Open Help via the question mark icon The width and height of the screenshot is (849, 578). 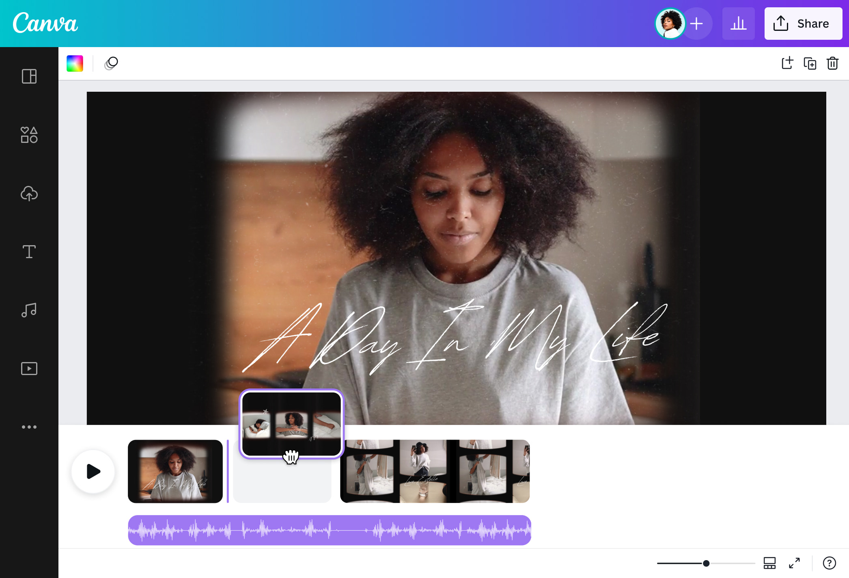[829, 563]
